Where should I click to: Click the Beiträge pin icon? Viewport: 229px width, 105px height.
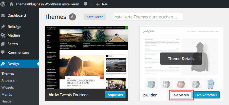click(3, 27)
